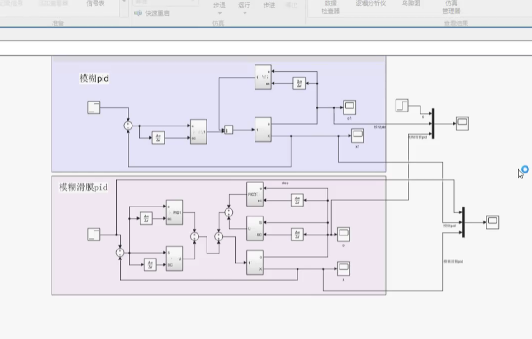This screenshot has width=532, height=339.
Task: Select the upper-right mux bar block
Action: click(433, 118)
